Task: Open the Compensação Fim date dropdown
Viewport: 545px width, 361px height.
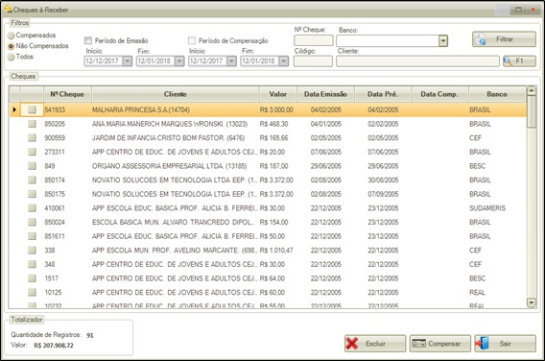Action: 284,61
